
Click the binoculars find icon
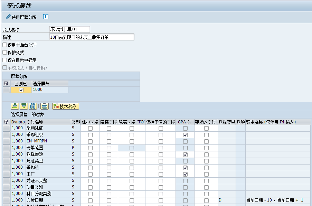click(x=33, y=106)
